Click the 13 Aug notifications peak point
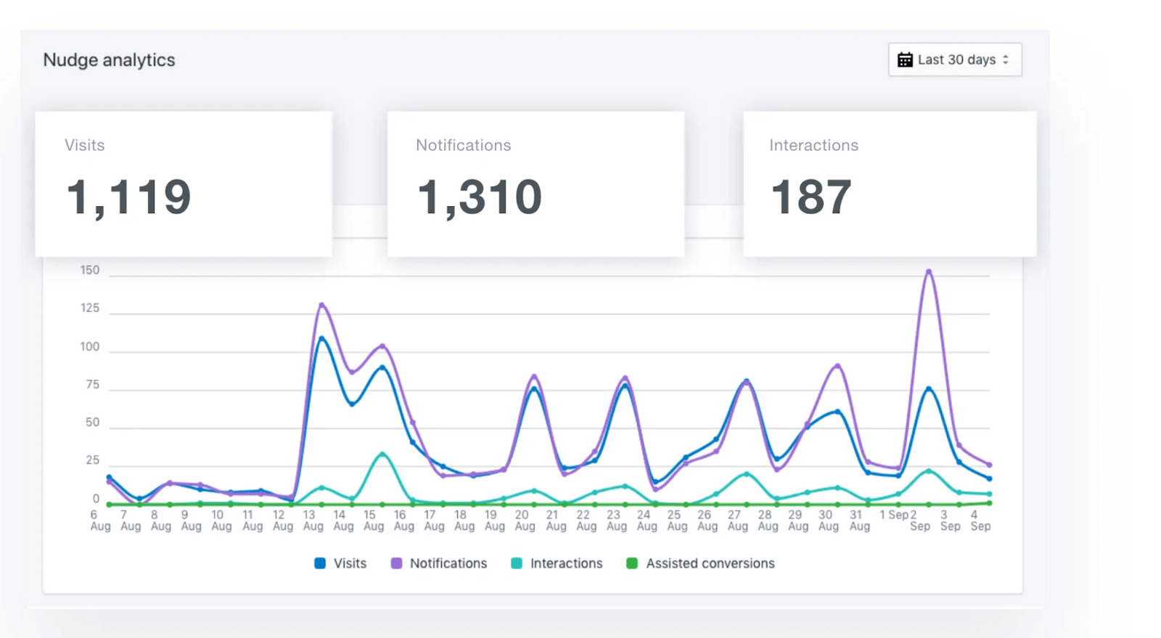This screenshot has width=1161, height=638. [321, 305]
